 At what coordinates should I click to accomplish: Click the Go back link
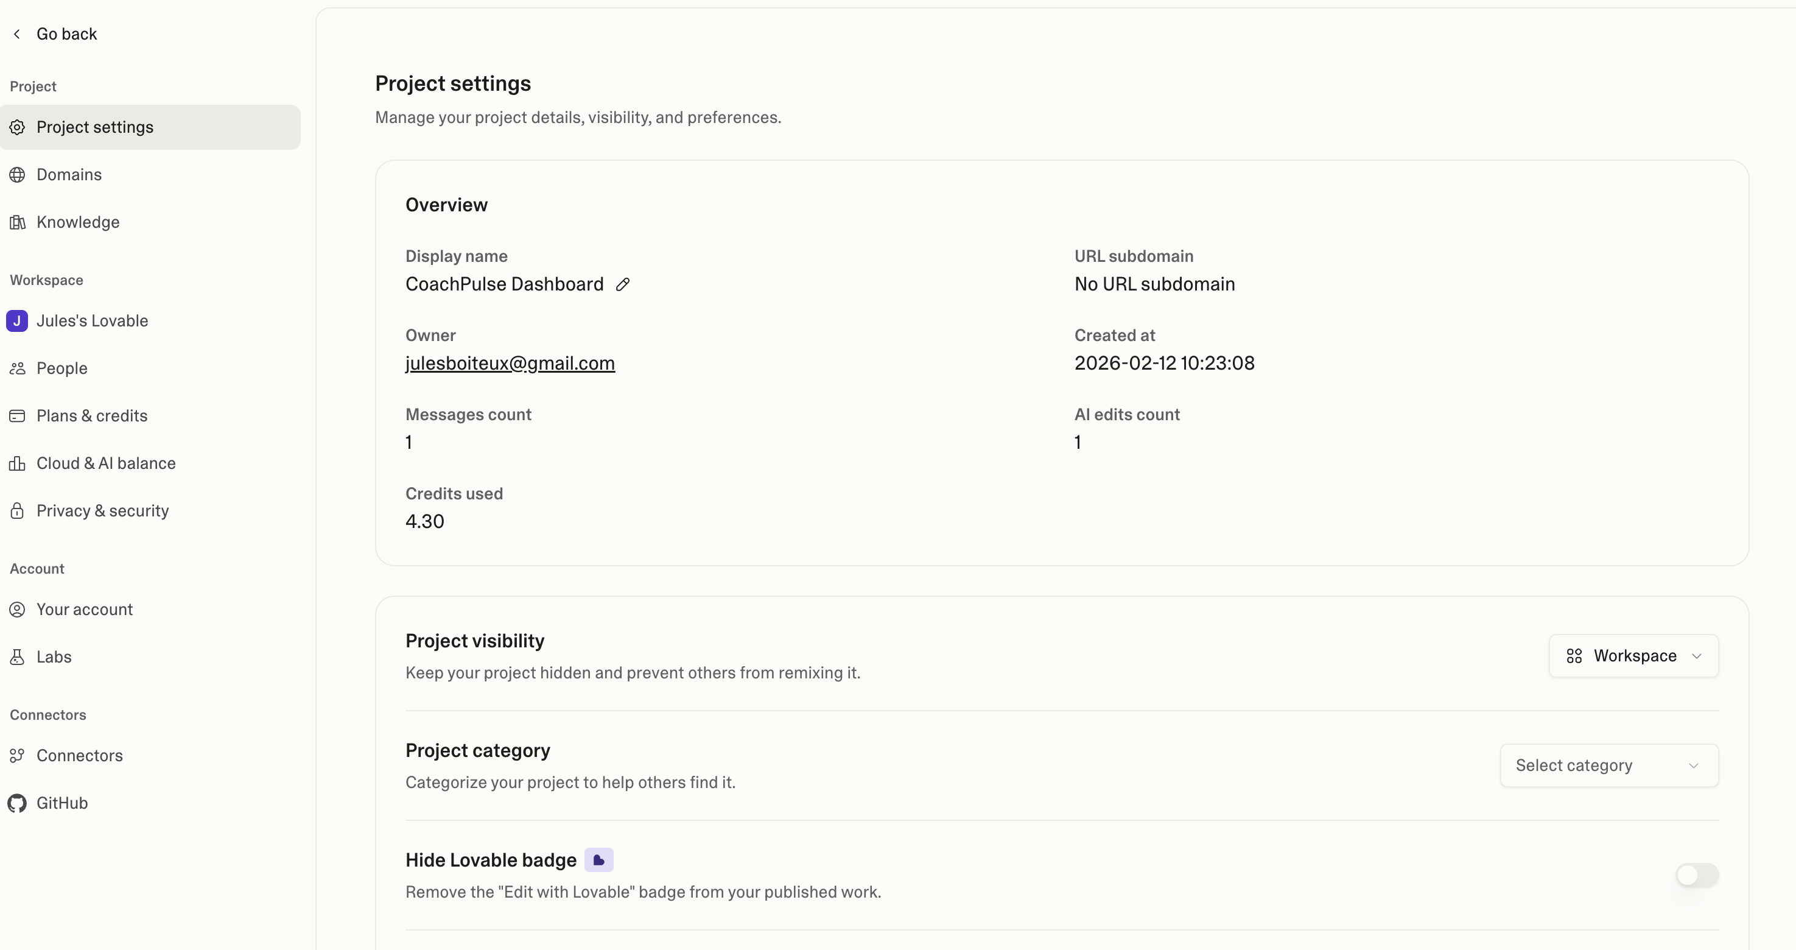66,33
